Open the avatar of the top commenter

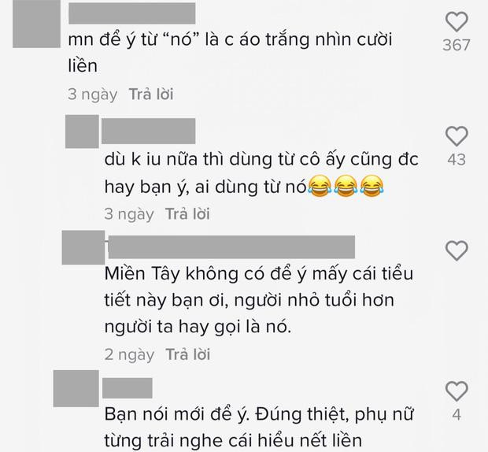coord(36,24)
